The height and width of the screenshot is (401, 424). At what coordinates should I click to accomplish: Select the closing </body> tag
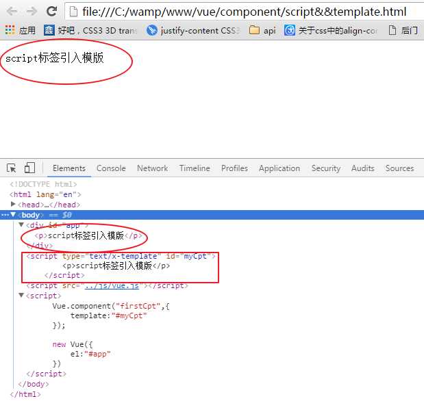click(x=34, y=384)
